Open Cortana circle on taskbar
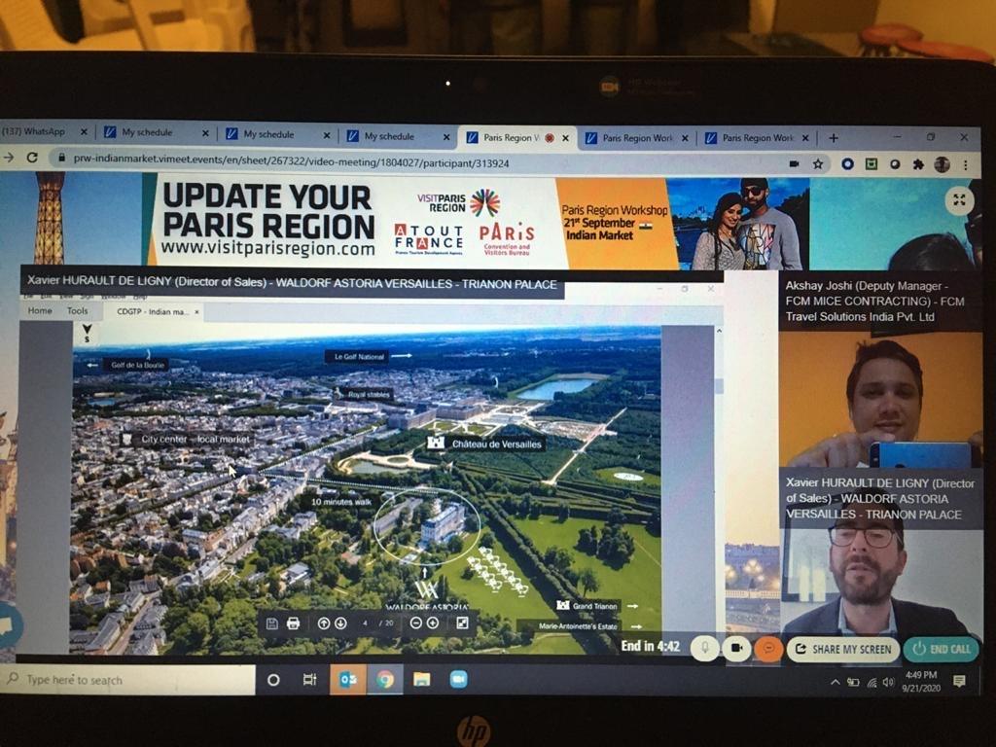This screenshot has width=996, height=747. tap(273, 680)
